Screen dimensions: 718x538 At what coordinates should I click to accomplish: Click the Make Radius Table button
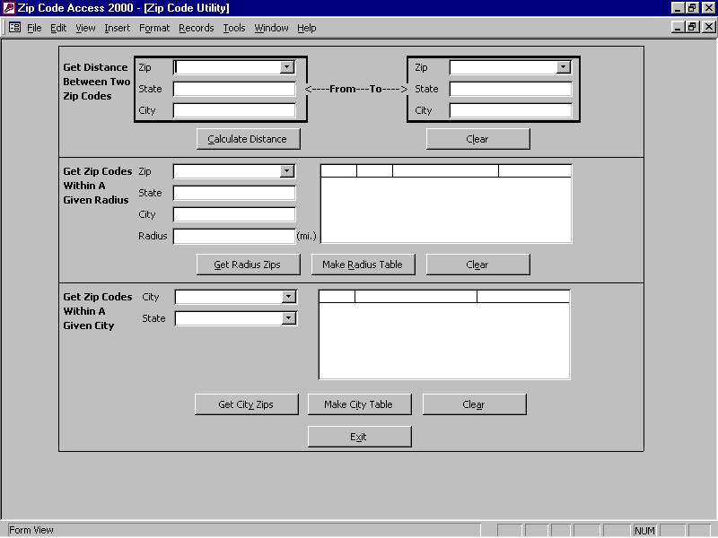363,265
